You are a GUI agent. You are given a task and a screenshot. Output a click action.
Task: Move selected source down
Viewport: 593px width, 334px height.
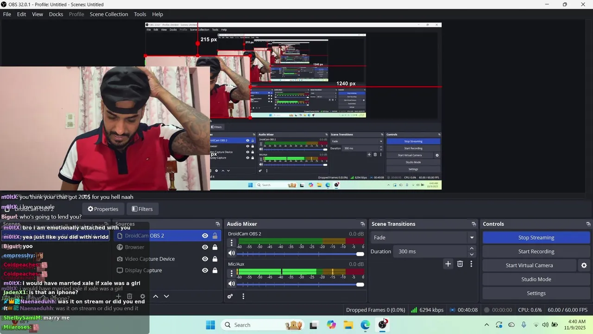166,296
